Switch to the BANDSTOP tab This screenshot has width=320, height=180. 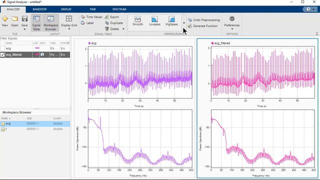pyautogui.click(x=39, y=9)
